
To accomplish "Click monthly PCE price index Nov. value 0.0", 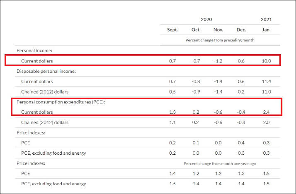I will click(218, 143).
